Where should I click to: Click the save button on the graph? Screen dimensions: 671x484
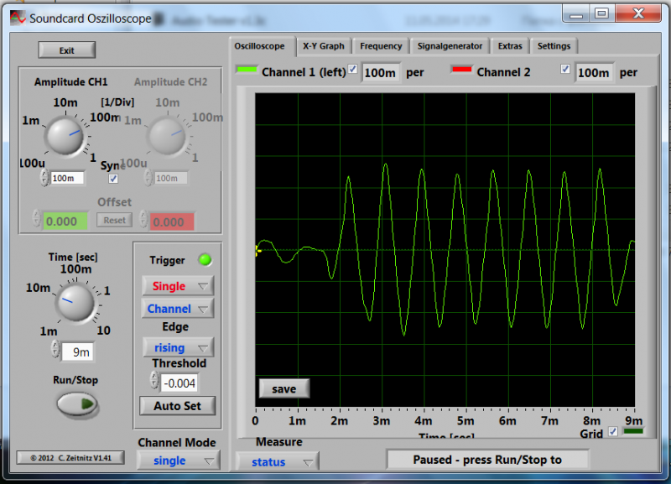click(x=284, y=388)
